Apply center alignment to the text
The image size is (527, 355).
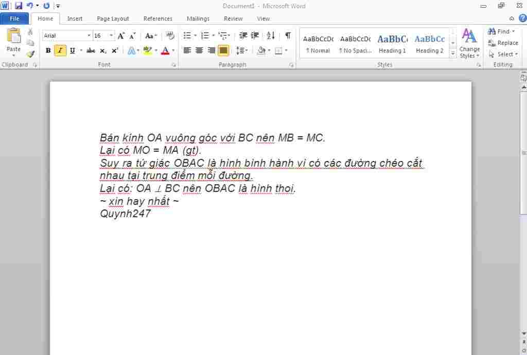(199, 50)
